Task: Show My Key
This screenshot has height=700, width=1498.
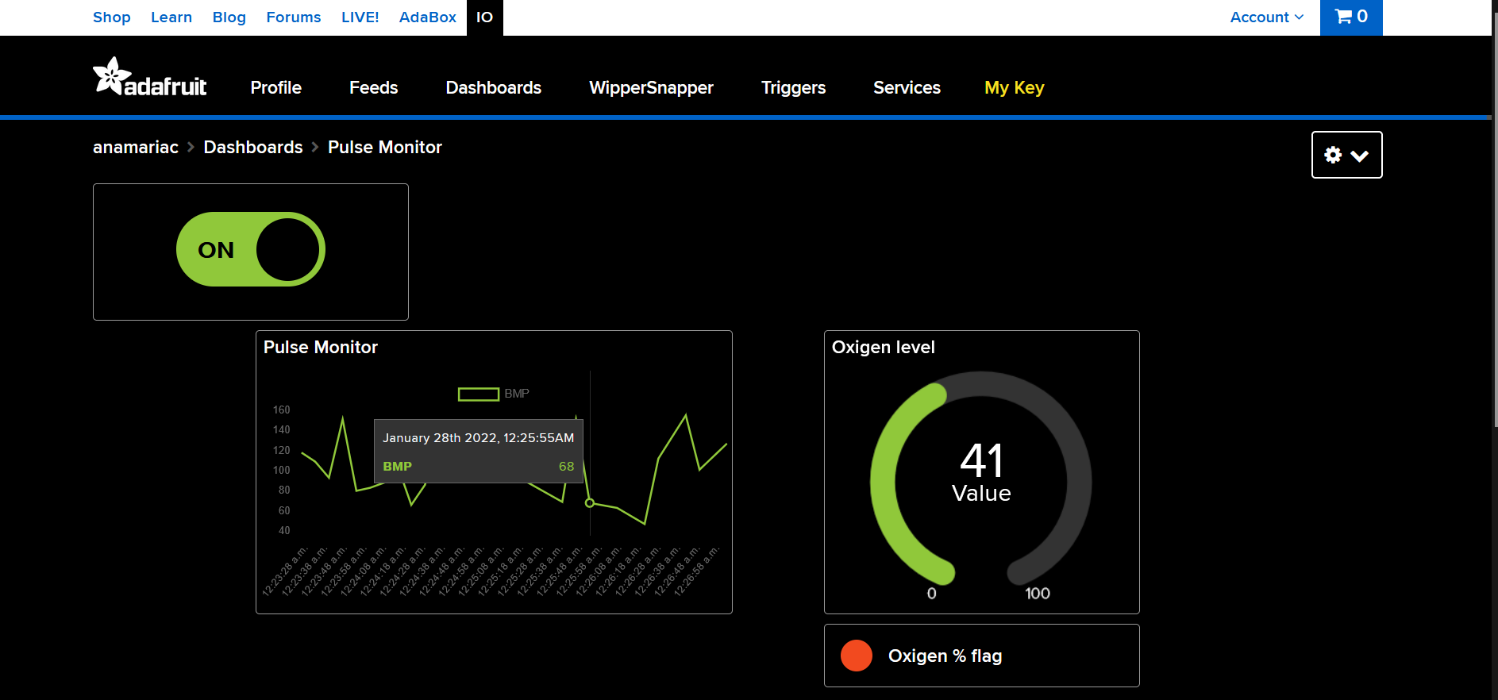Action: [1014, 87]
